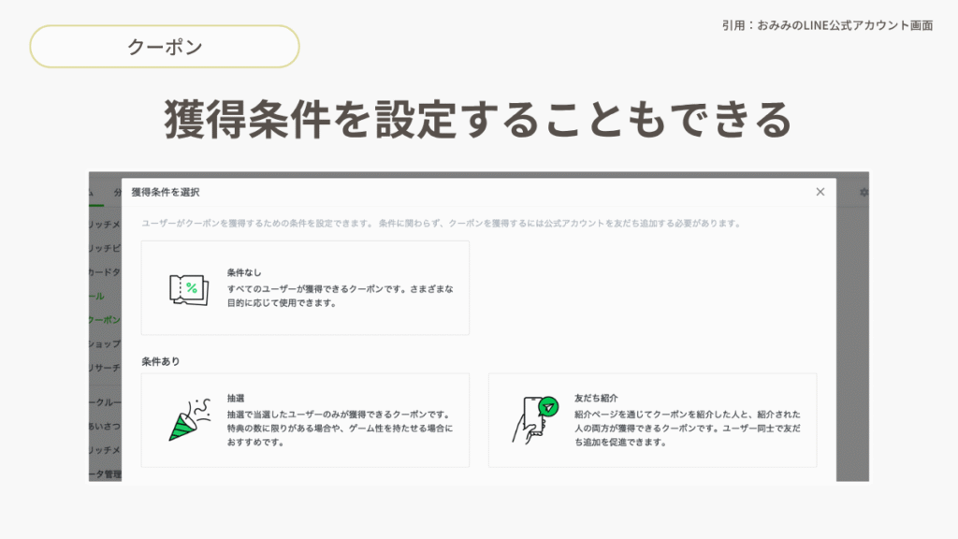Viewport: 958px width, 539px height.
Task: Click the 条件なし description text
Action: (x=341, y=296)
